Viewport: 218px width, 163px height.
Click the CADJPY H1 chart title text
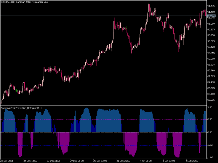click(24, 2)
